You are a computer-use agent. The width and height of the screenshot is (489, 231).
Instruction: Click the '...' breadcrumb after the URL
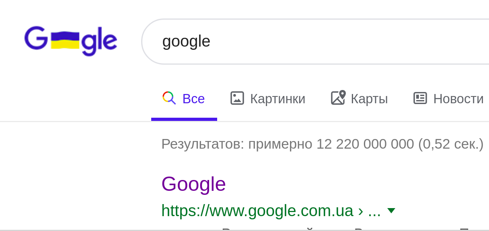click(374, 211)
